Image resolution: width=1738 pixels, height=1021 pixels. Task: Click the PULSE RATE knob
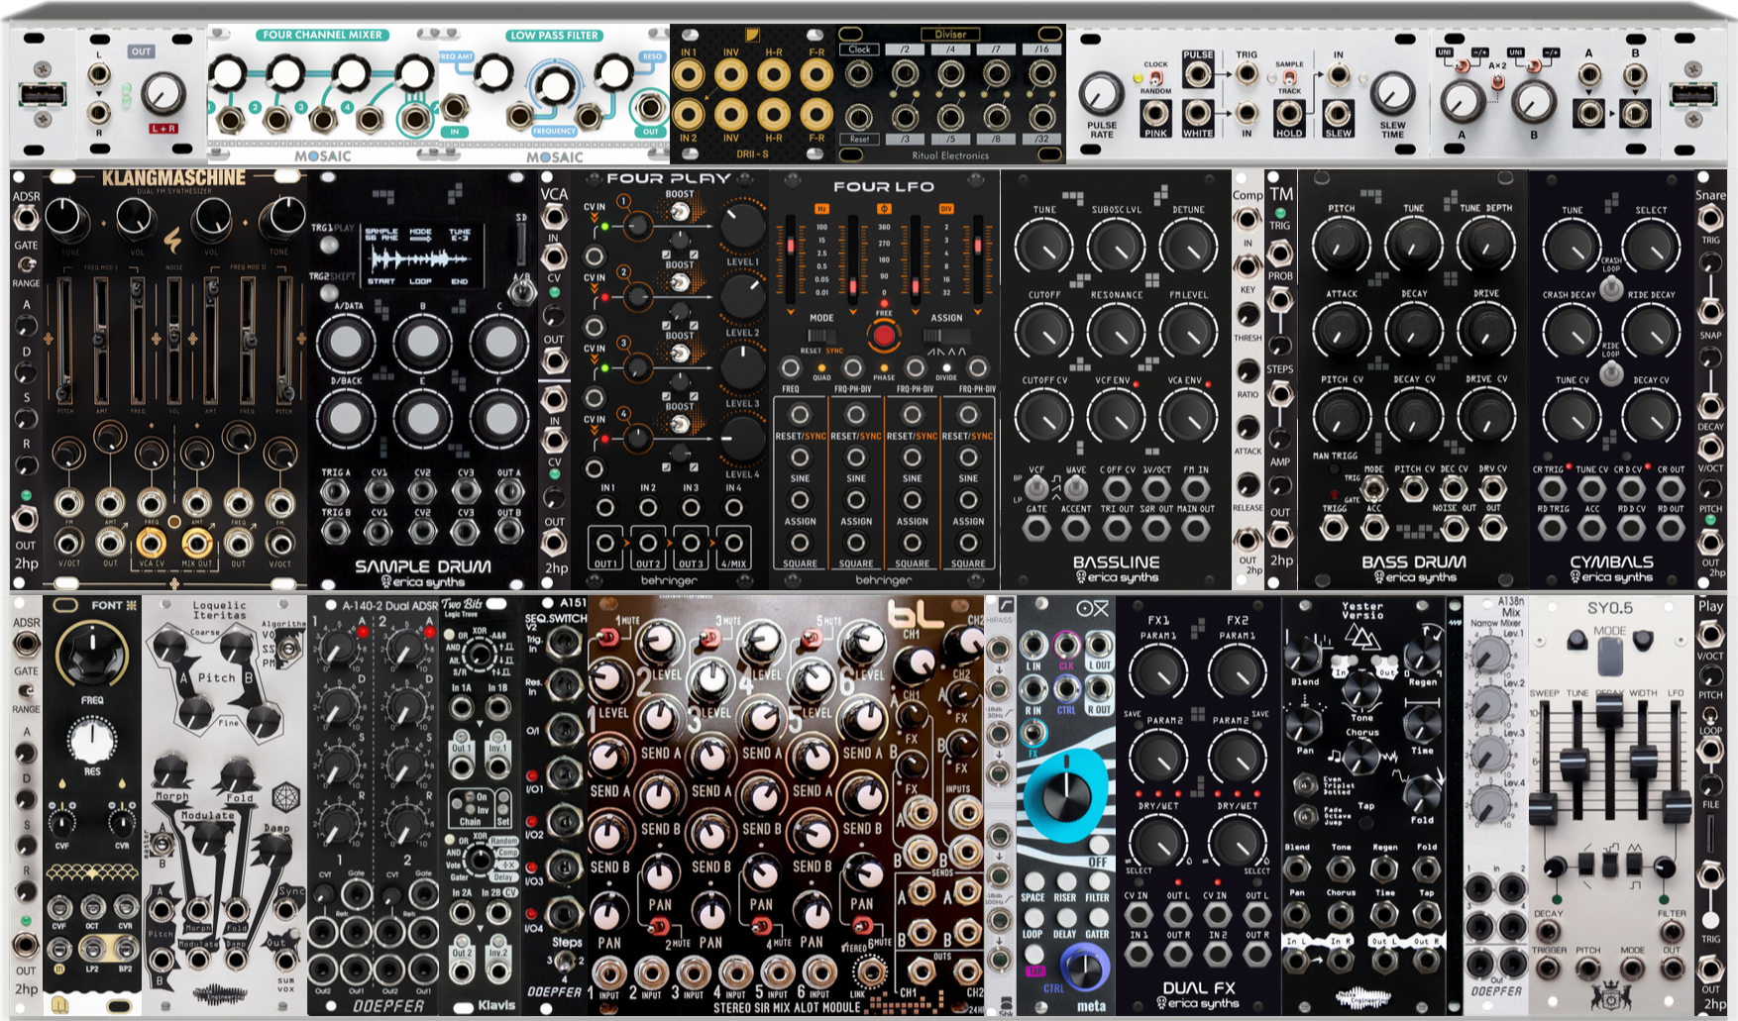pyautogui.click(x=1101, y=95)
